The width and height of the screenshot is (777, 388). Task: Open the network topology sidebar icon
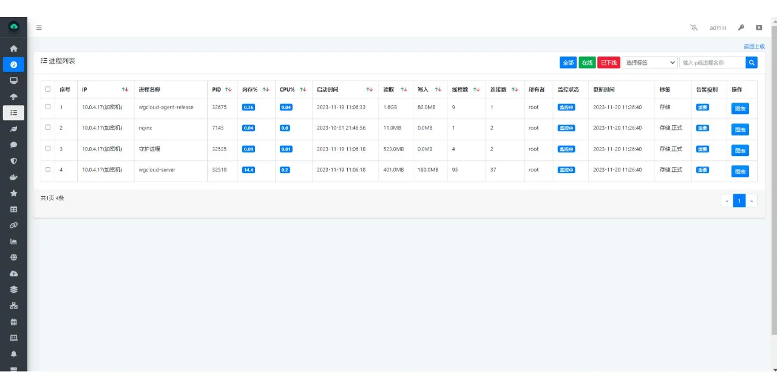(13, 305)
